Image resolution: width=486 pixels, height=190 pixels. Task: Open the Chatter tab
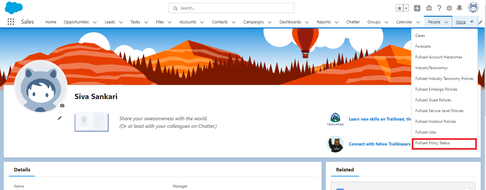click(353, 22)
